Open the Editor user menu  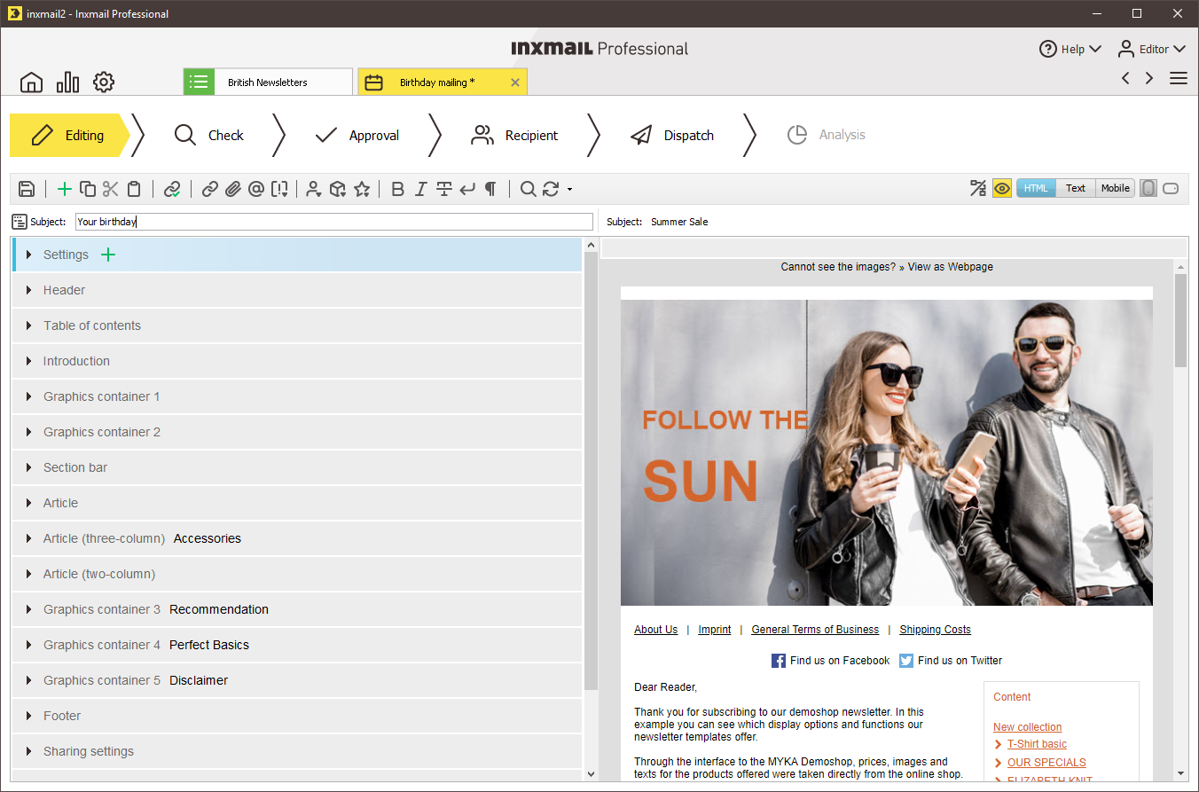(x=1151, y=49)
